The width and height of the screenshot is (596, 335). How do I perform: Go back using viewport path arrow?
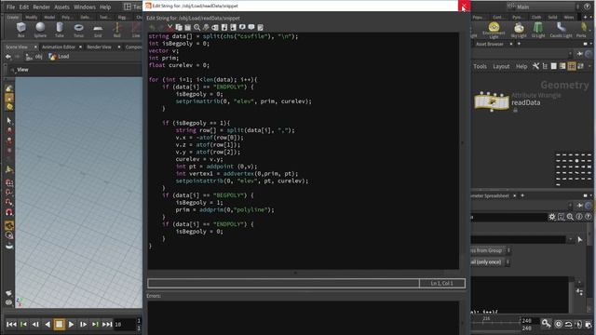coord(8,57)
